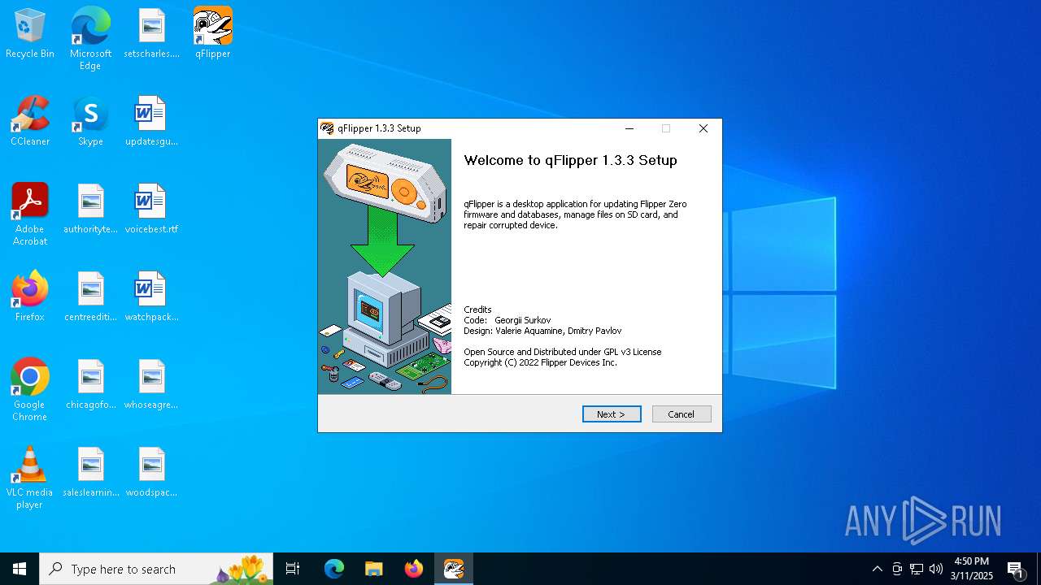The height and width of the screenshot is (585, 1041).
Task: Click the Welcome to qFlipper 1.3.3 Setup heading
Action: click(x=570, y=160)
